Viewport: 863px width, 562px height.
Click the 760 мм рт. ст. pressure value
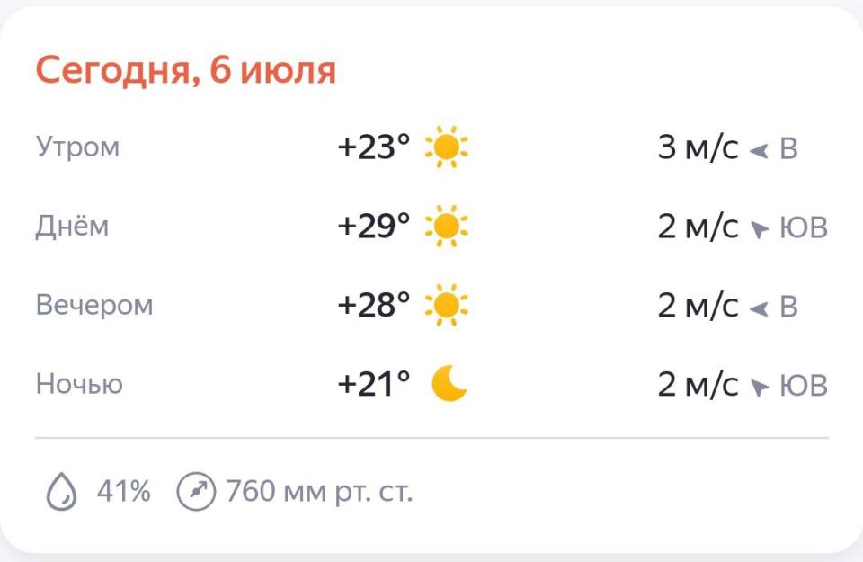tap(319, 493)
